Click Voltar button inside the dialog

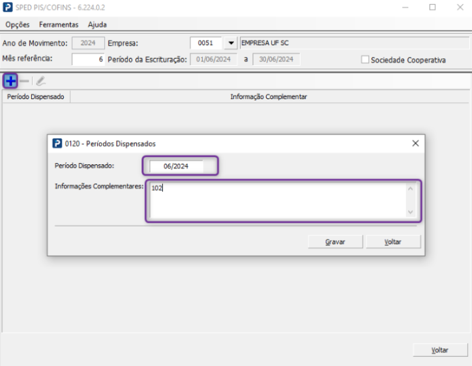pyautogui.click(x=393, y=242)
